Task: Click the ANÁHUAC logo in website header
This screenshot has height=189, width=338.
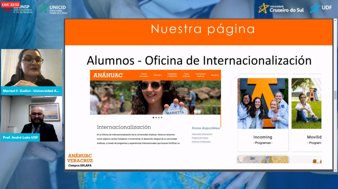Action: (108, 75)
